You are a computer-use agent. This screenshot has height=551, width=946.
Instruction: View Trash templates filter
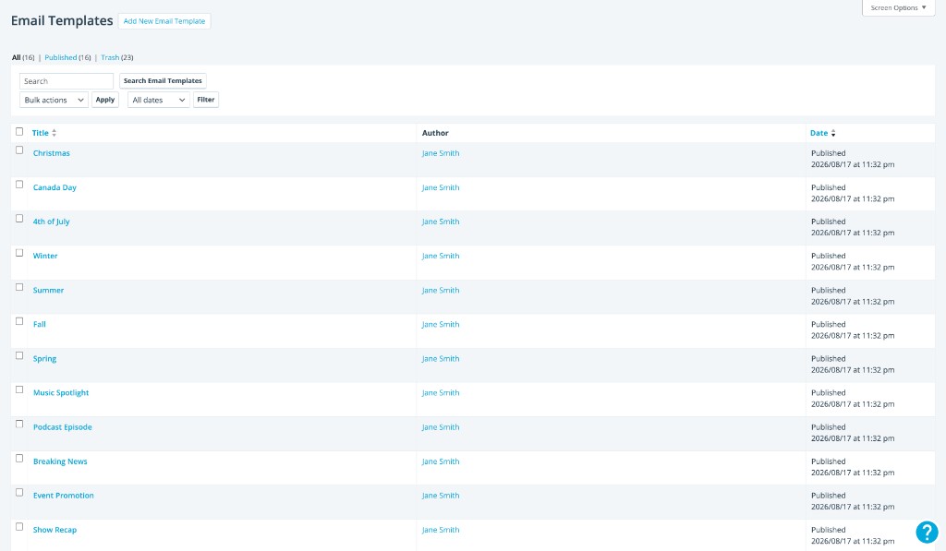point(110,58)
